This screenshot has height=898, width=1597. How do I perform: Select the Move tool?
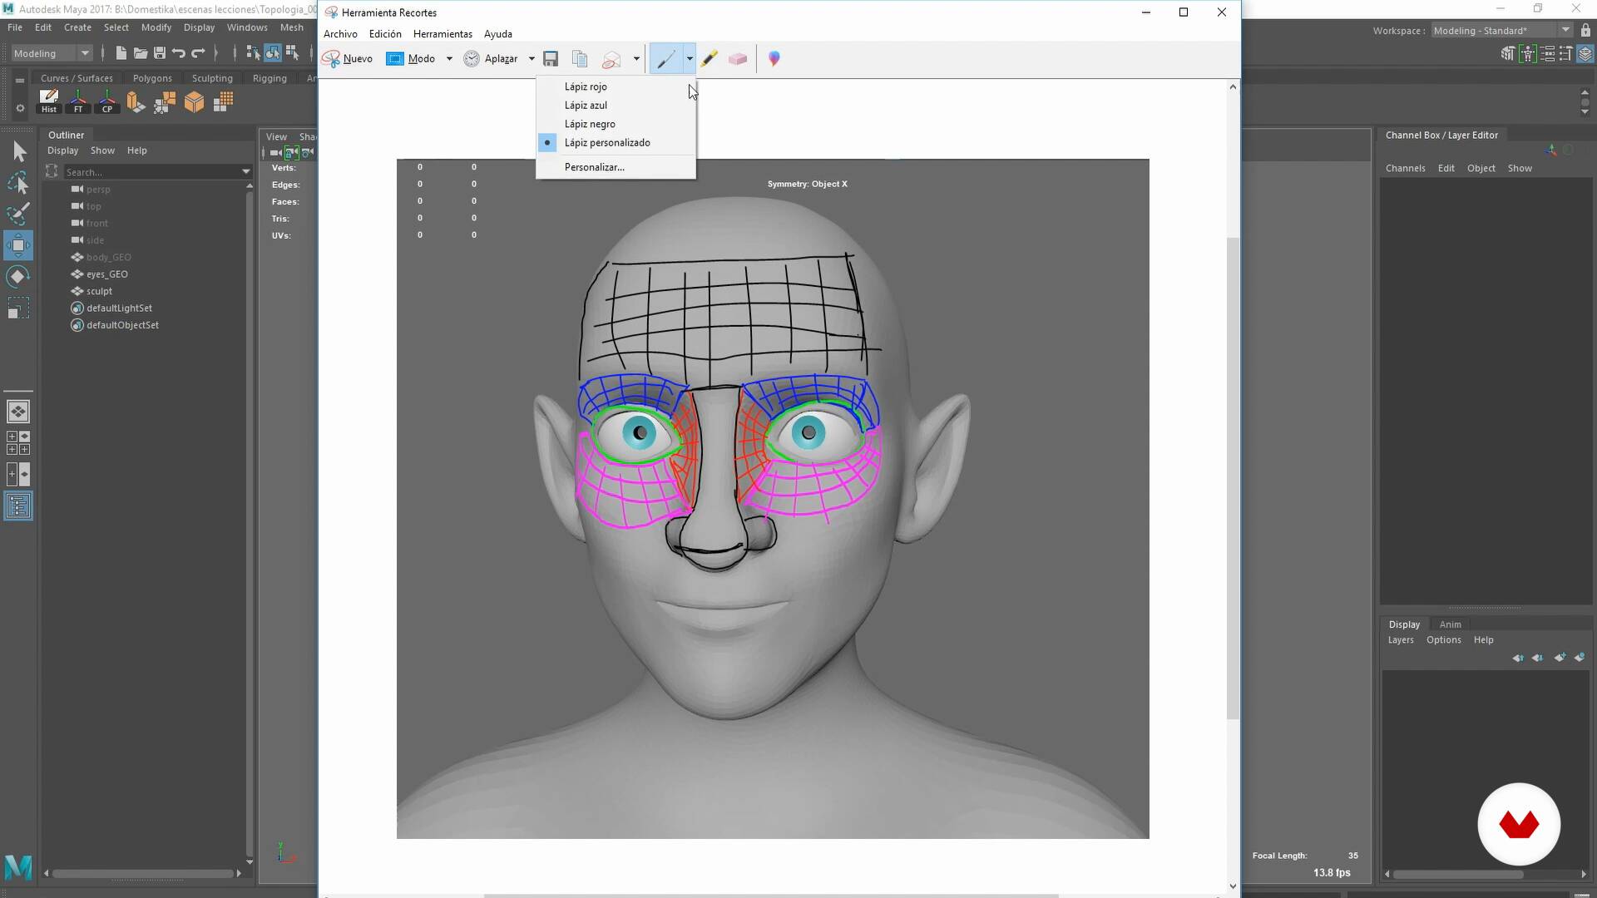[x=18, y=245]
